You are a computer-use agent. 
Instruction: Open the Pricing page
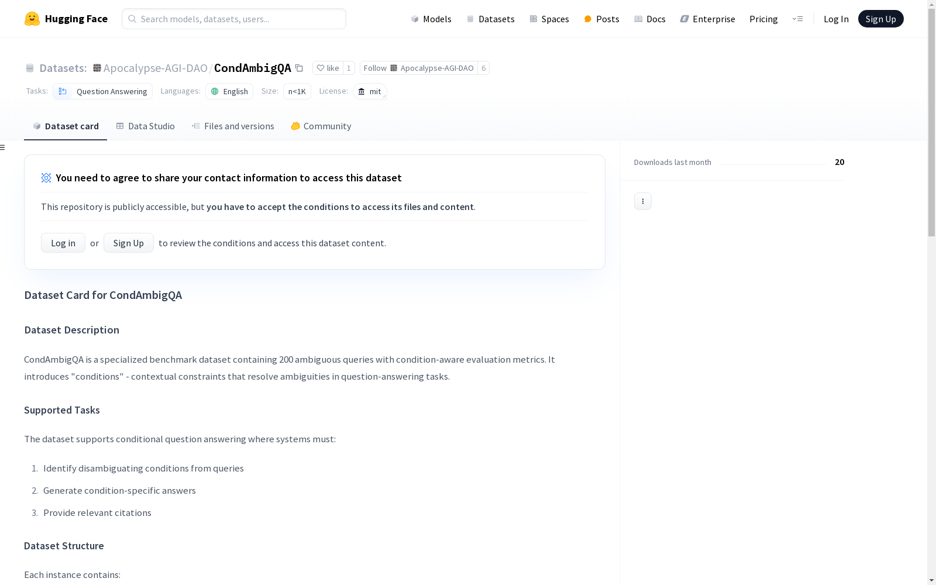763,19
